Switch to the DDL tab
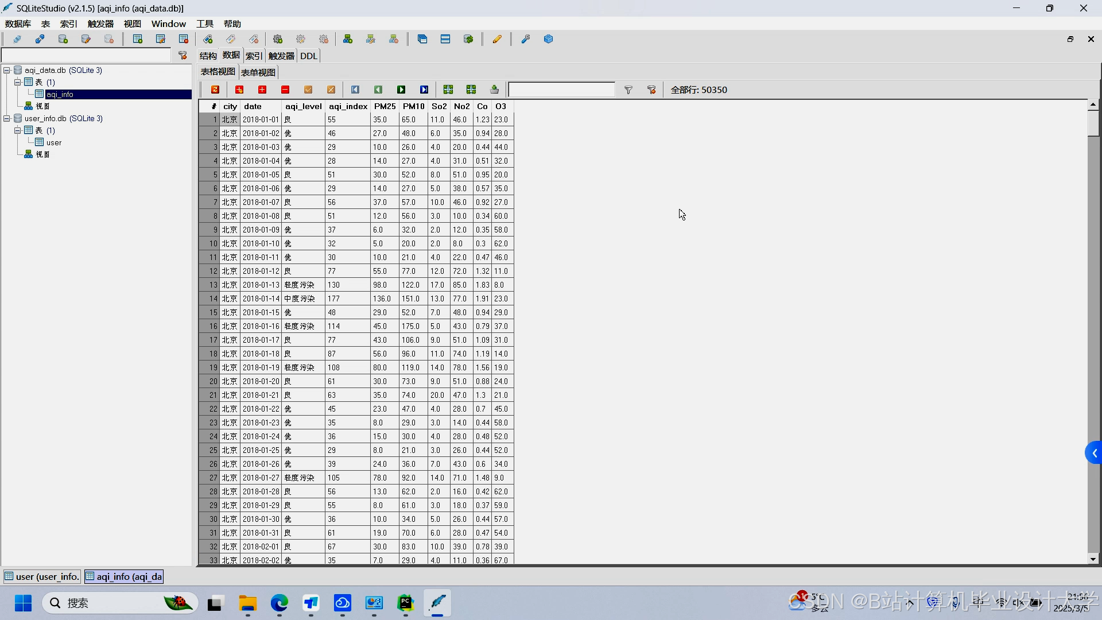Screen dimensions: 1102x620 tap(308, 56)
